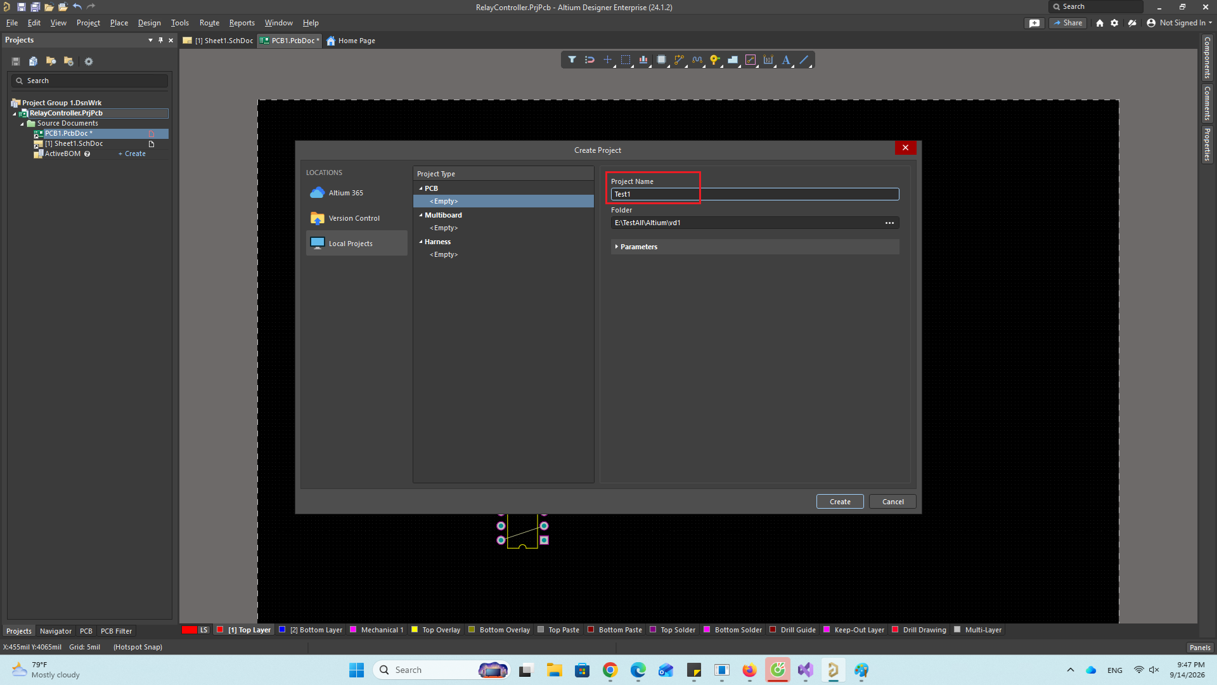Switch to the Sheet1.SchDoc tab

coord(218,41)
